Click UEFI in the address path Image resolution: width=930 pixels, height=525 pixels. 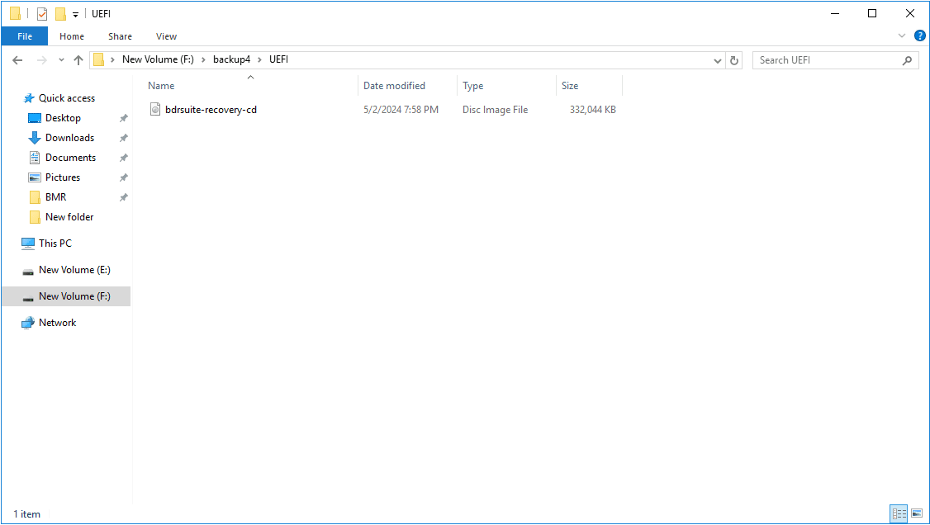click(278, 59)
